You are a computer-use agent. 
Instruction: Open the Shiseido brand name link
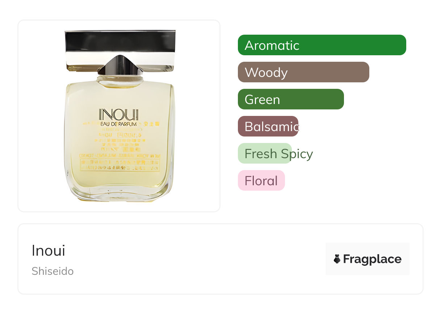click(x=52, y=271)
